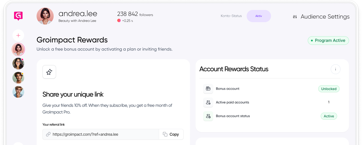Switch to the second sidebar account with glasses

tap(18, 64)
